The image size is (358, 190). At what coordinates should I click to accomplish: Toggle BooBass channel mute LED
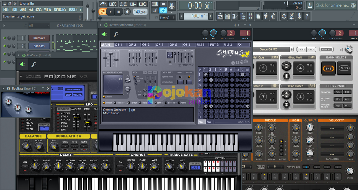tap(5, 46)
